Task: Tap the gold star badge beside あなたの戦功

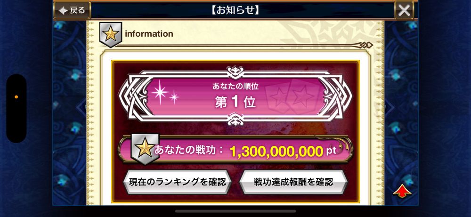Action: coord(145,149)
